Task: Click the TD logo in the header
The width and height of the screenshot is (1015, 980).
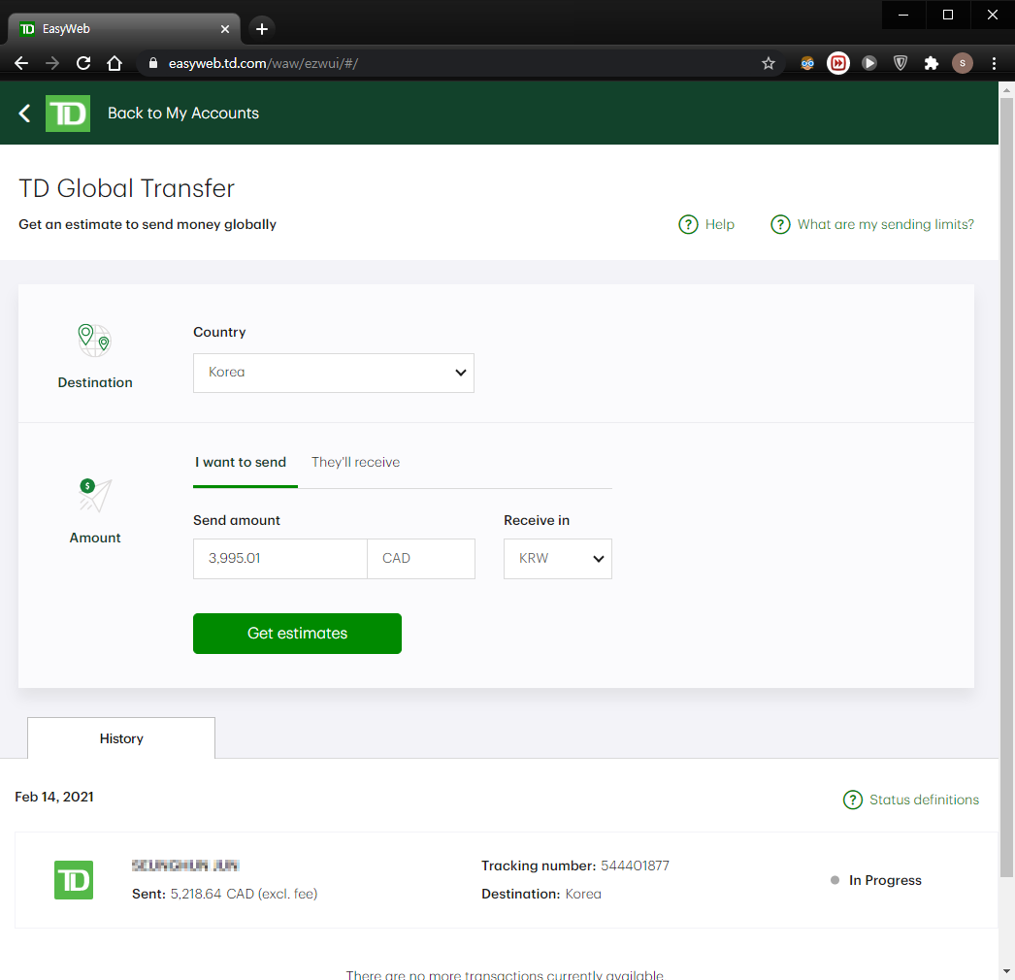Action: click(x=68, y=114)
